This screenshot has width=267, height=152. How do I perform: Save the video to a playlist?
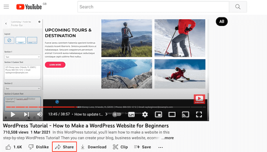point(143,147)
